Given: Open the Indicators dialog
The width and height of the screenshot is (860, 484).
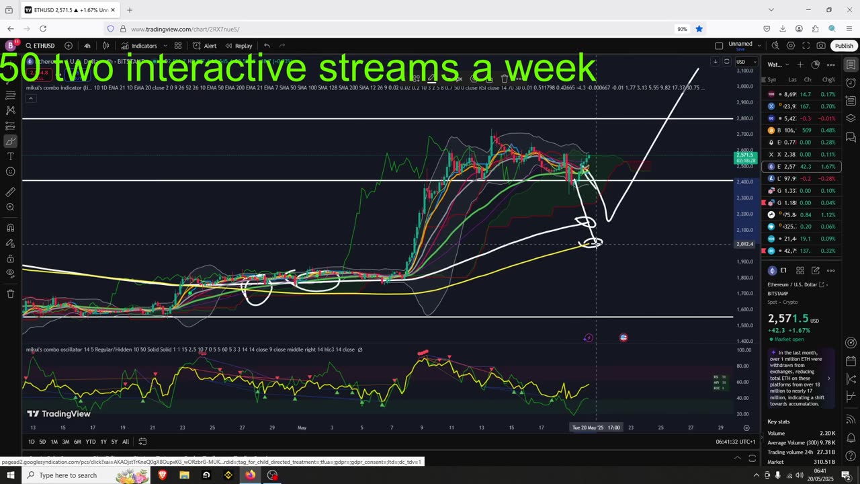Looking at the screenshot, I should tap(139, 46).
